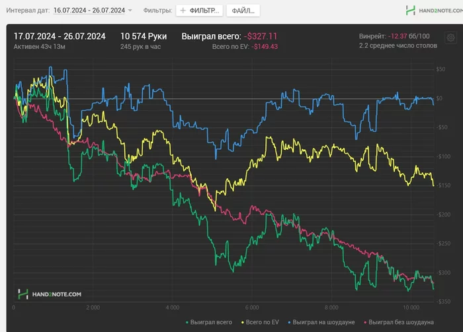Open the graph settings gear icon
Image resolution: width=463 pixels, height=332 pixels.
(450, 39)
